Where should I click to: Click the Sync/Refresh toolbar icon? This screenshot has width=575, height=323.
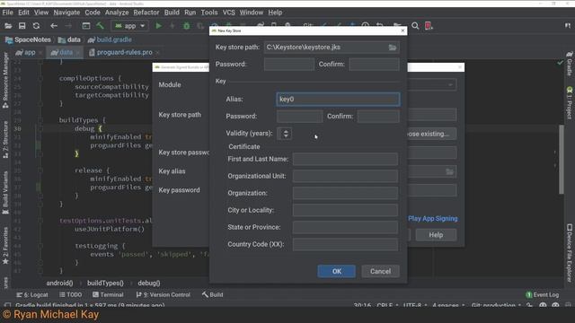click(x=36, y=26)
